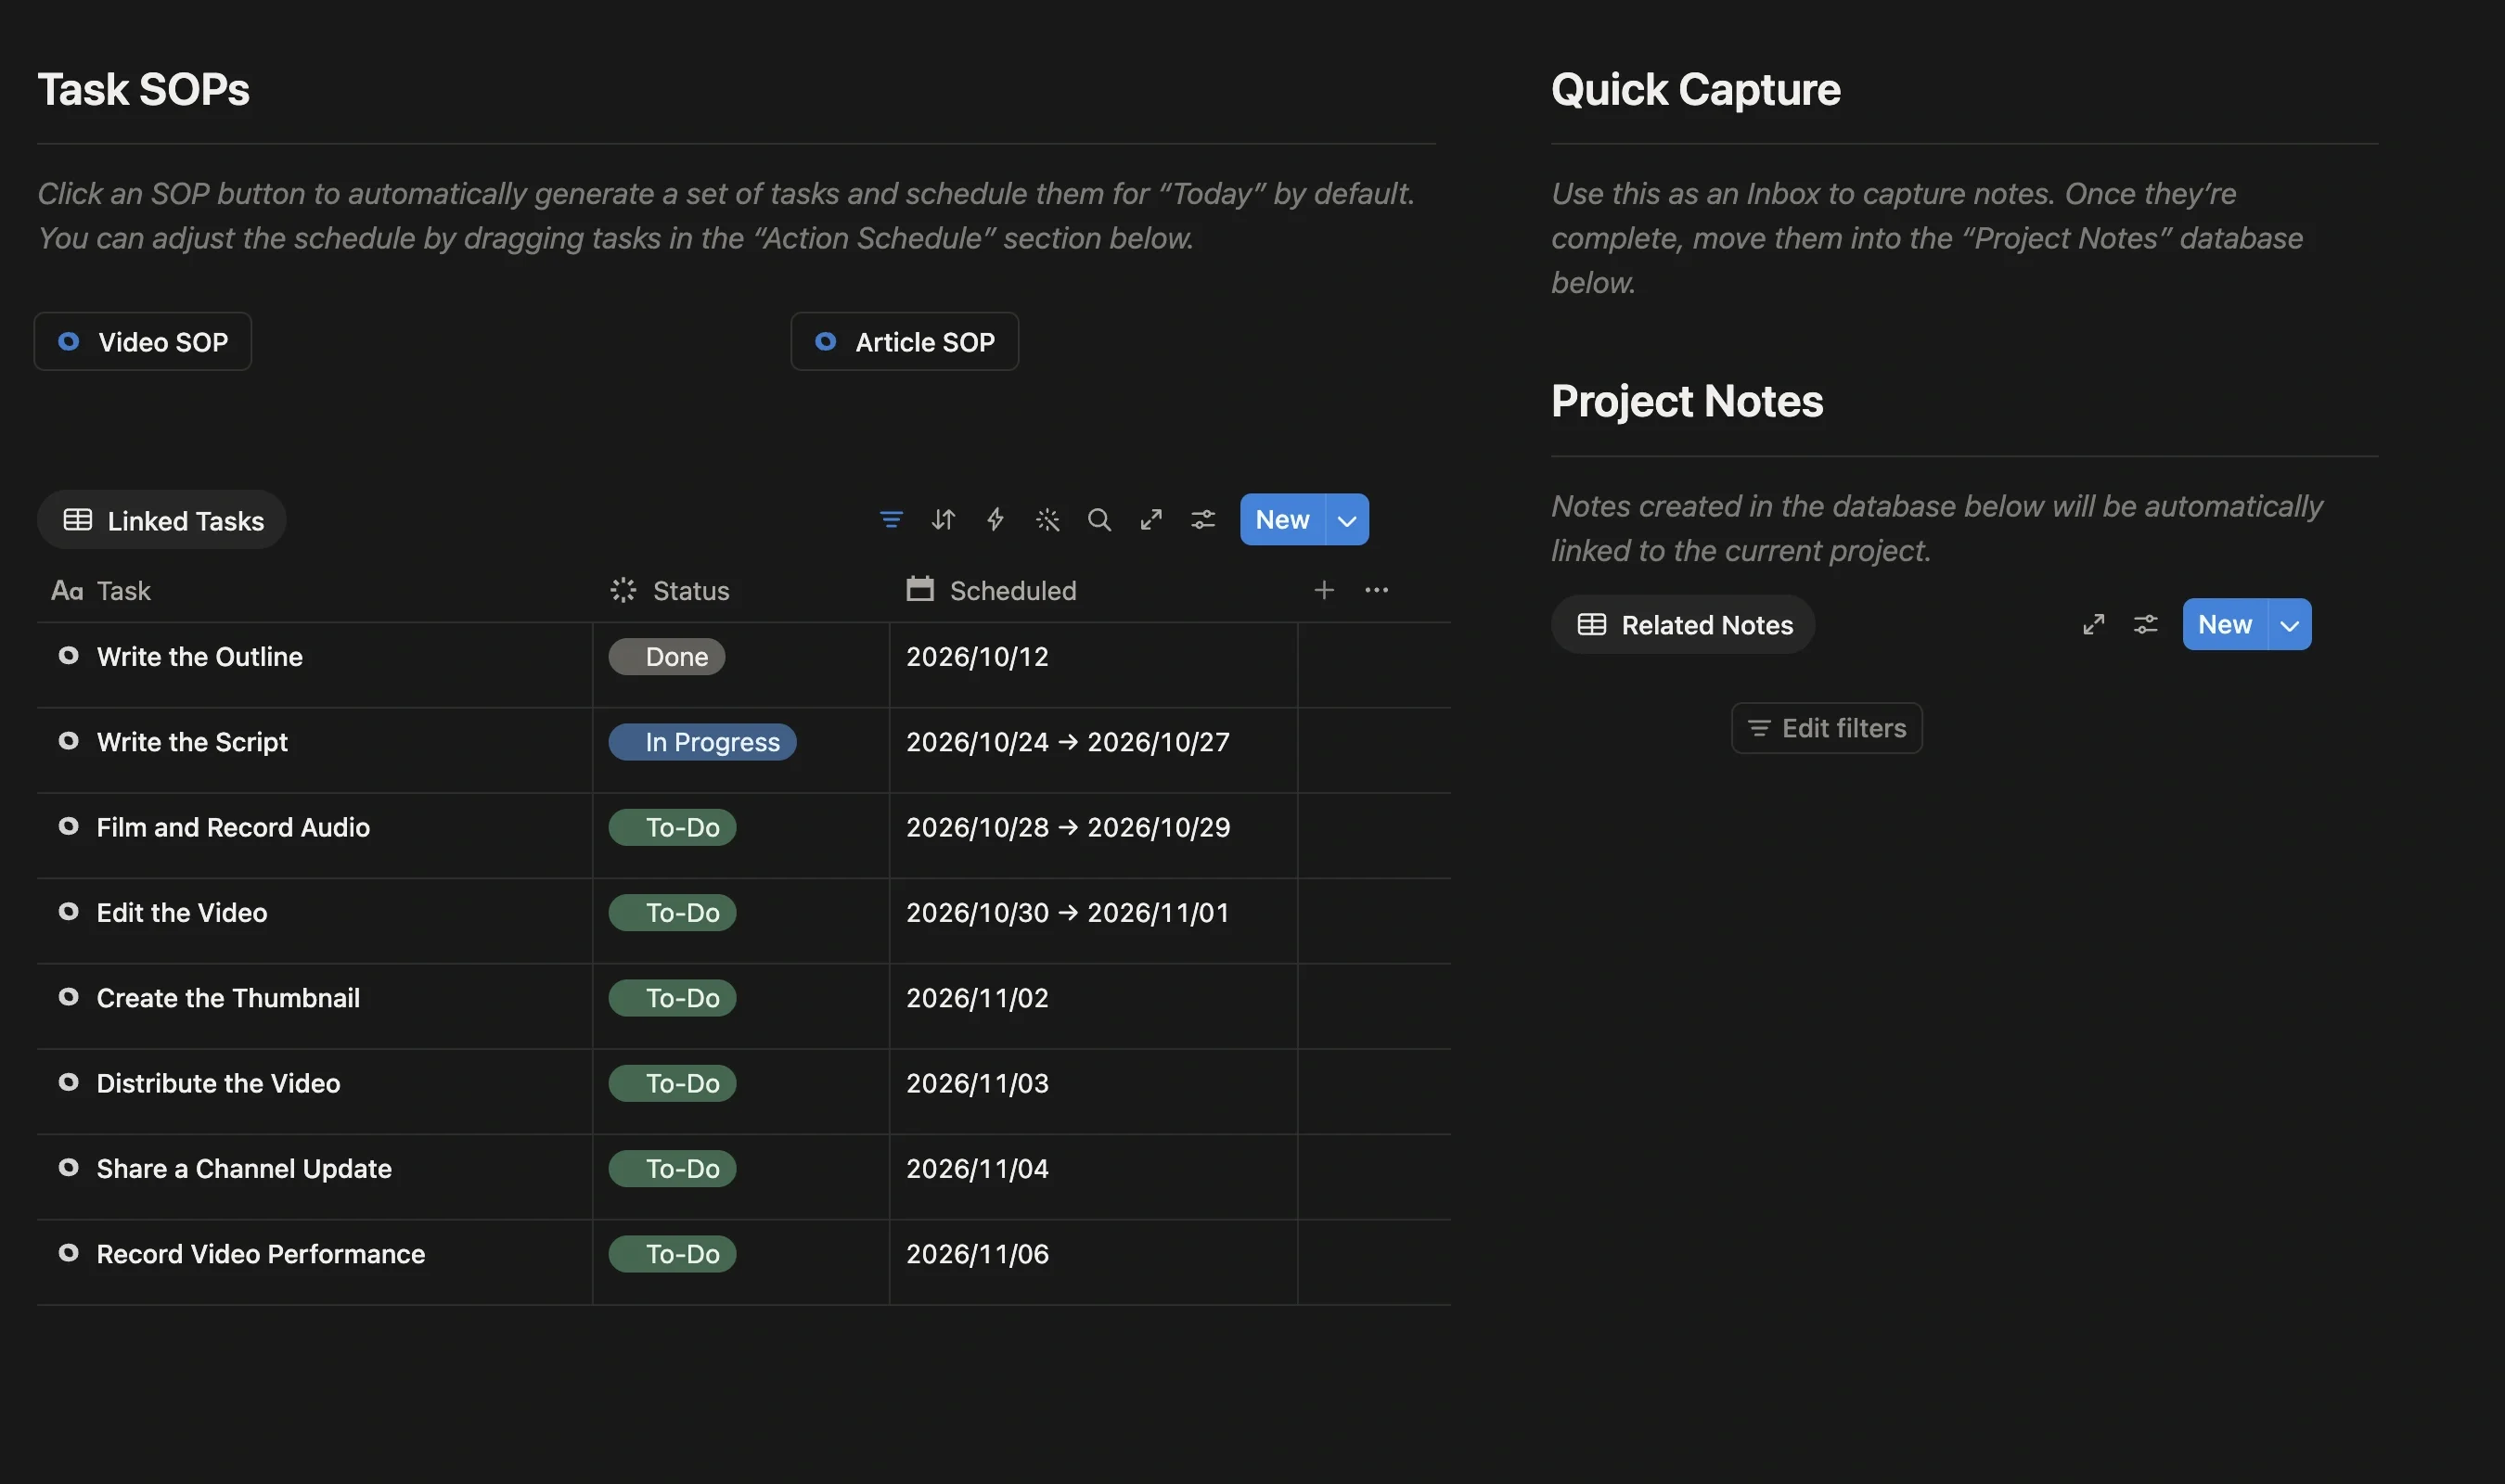Change To-Do status for Create the Thumbnail
Image resolution: width=2505 pixels, height=1484 pixels.
672,998
